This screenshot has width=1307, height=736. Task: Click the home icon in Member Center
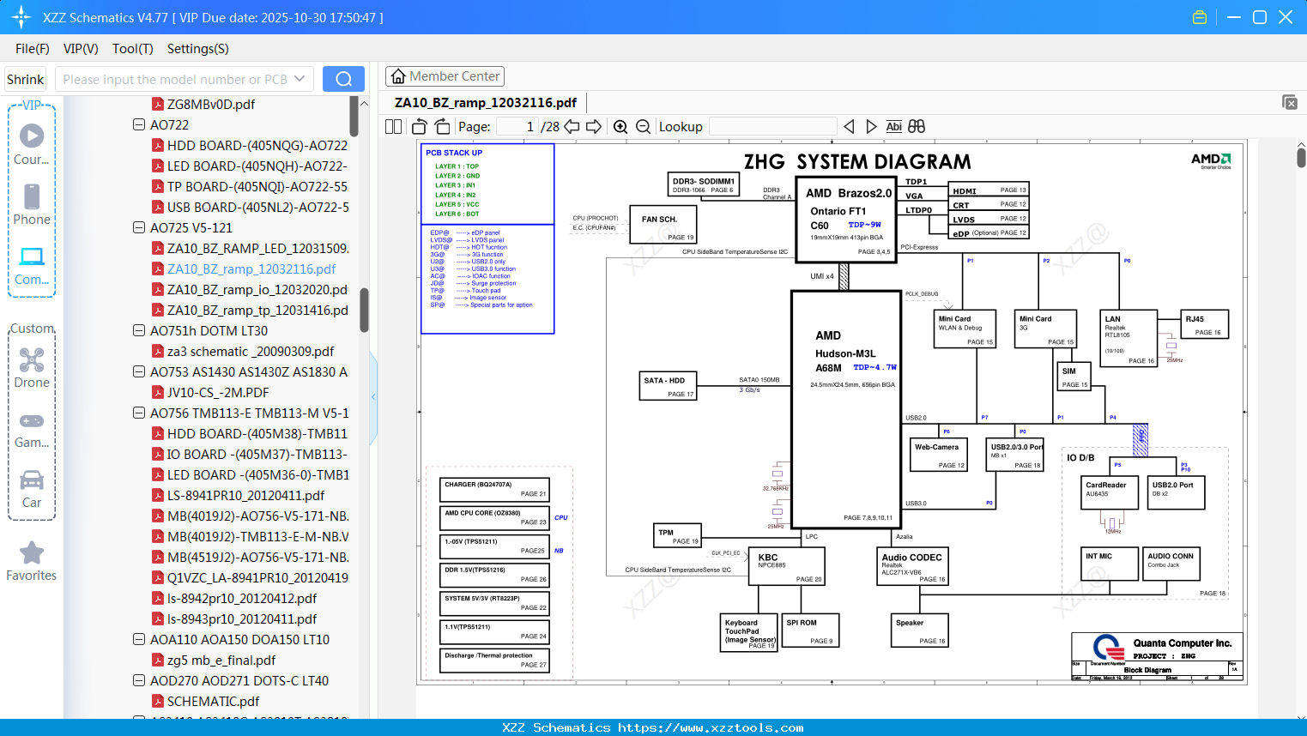click(x=398, y=76)
